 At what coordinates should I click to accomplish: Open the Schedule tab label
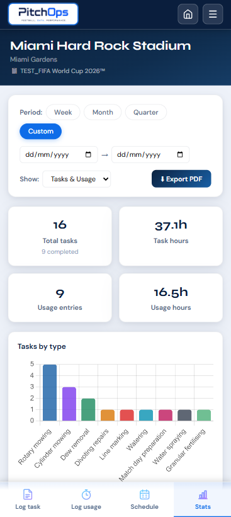pyautogui.click(x=144, y=507)
